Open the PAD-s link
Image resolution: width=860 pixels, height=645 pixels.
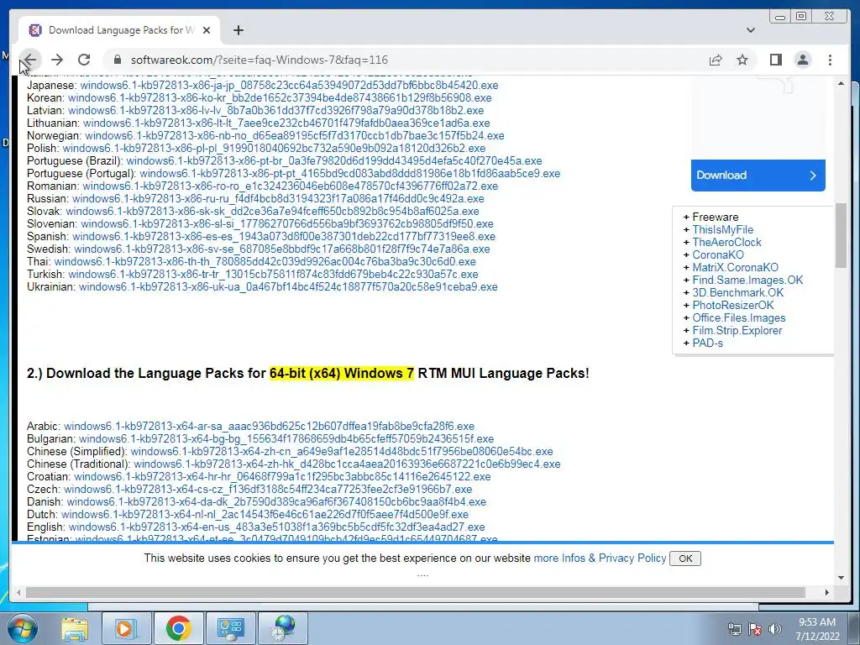coord(707,343)
